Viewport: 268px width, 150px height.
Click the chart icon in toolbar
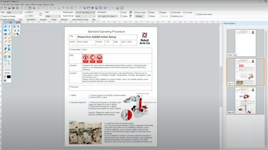coord(118,8)
